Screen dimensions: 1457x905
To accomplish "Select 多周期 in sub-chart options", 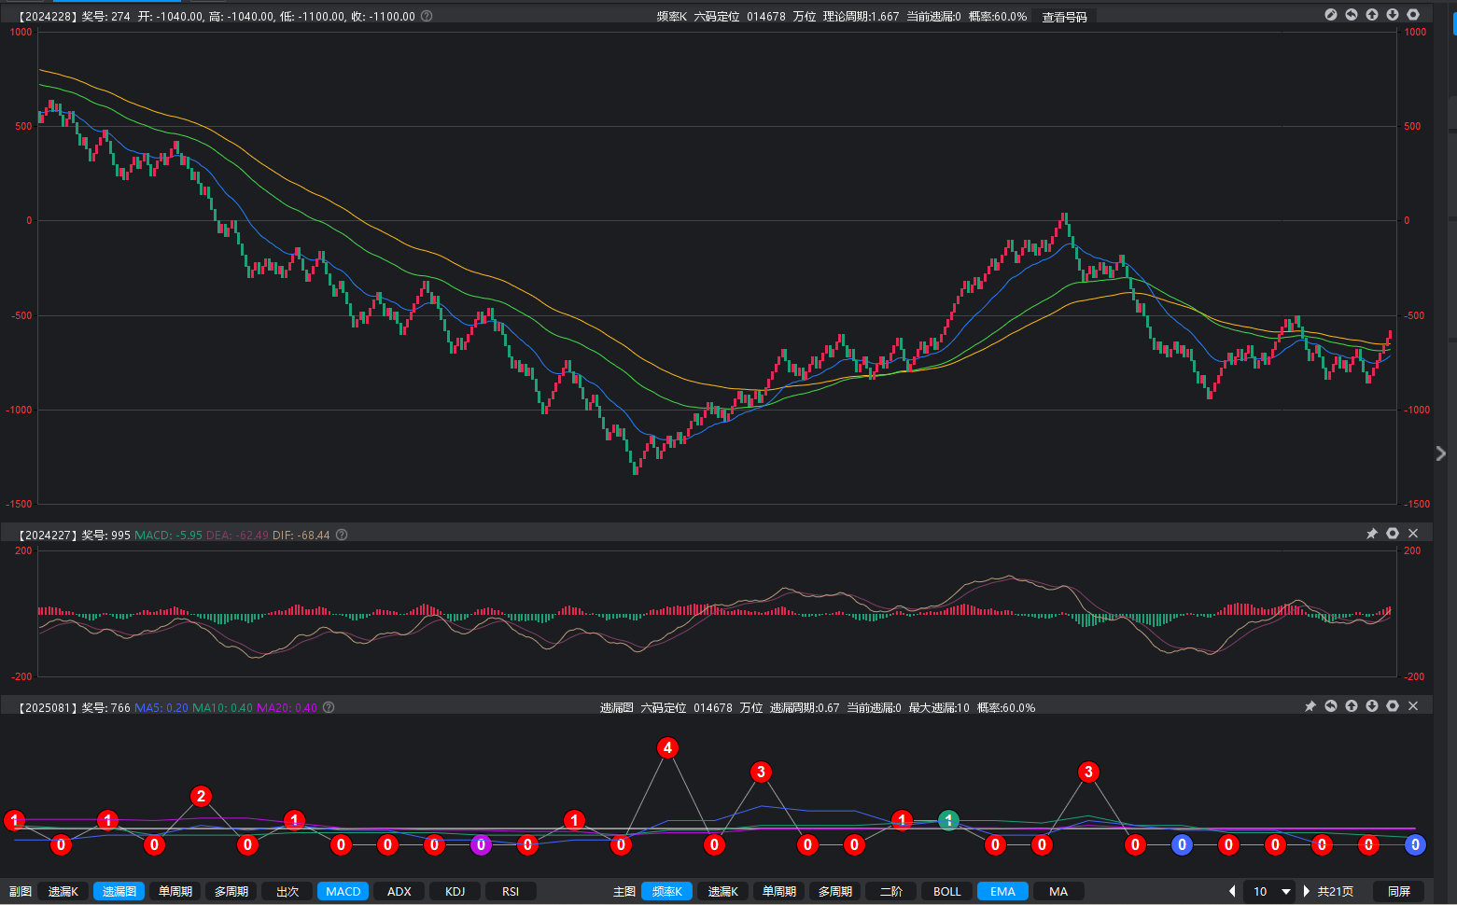I will pyautogui.click(x=231, y=891).
